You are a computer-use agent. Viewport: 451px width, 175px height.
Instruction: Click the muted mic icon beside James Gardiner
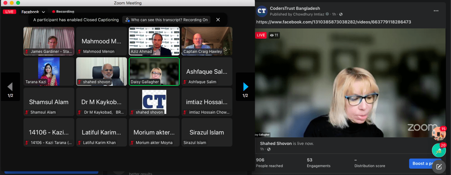(x=27, y=52)
